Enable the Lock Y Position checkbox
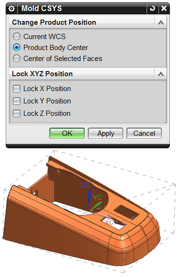The width and height of the screenshot is (178, 277). tap(17, 101)
